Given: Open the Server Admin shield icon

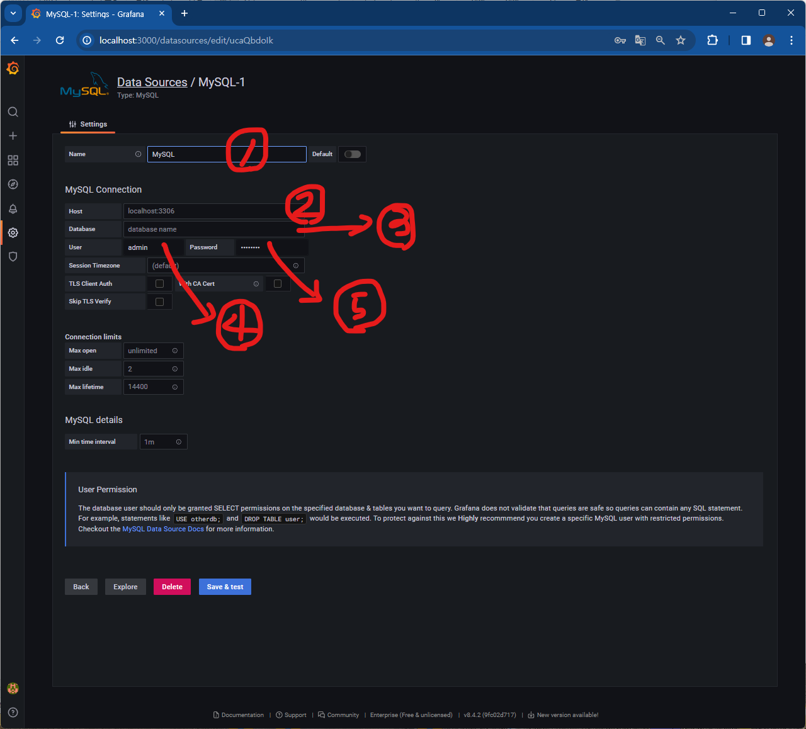Looking at the screenshot, I should point(13,257).
